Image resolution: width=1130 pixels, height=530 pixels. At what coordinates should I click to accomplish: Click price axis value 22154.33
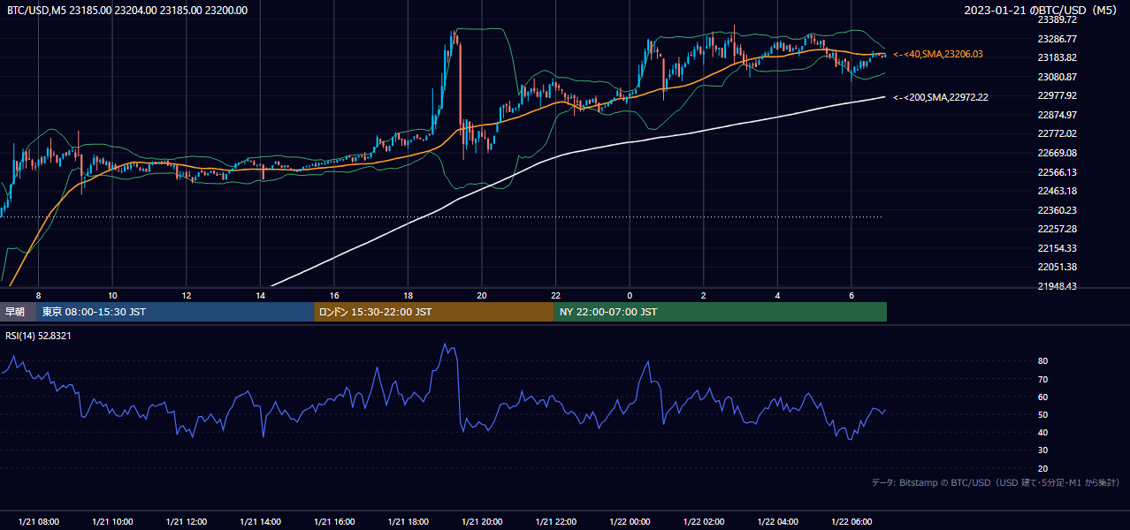click(1057, 248)
